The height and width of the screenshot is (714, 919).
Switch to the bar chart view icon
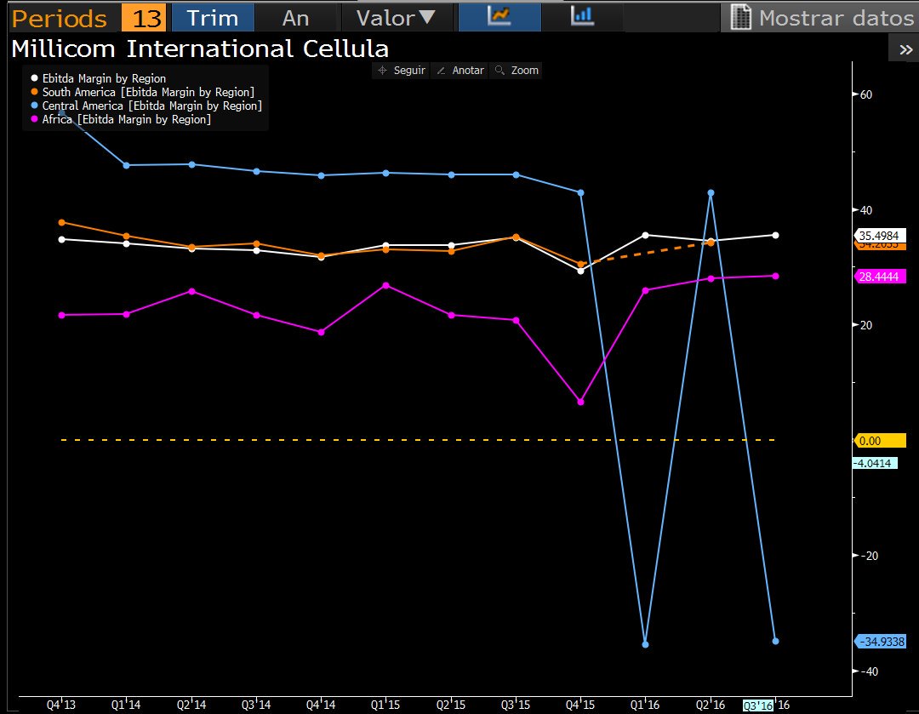(x=582, y=16)
